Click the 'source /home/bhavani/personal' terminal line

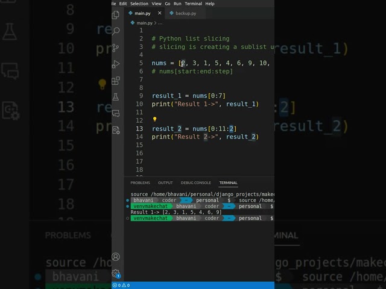pos(203,194)
